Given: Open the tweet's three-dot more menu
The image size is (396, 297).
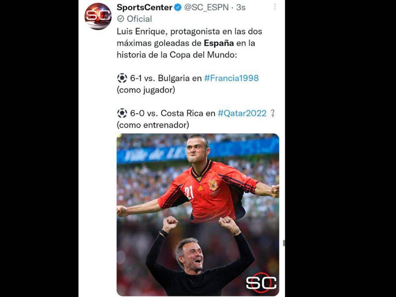Looking at the screenshot, I should click(x=275, y=7).
